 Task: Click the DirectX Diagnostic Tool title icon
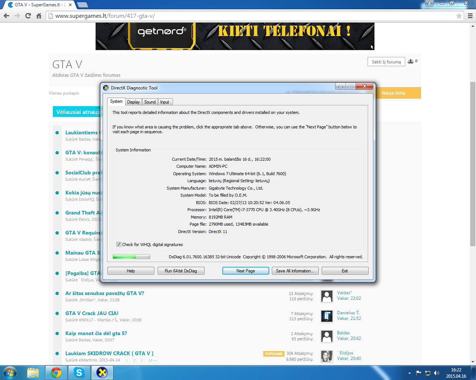[106, 88]
